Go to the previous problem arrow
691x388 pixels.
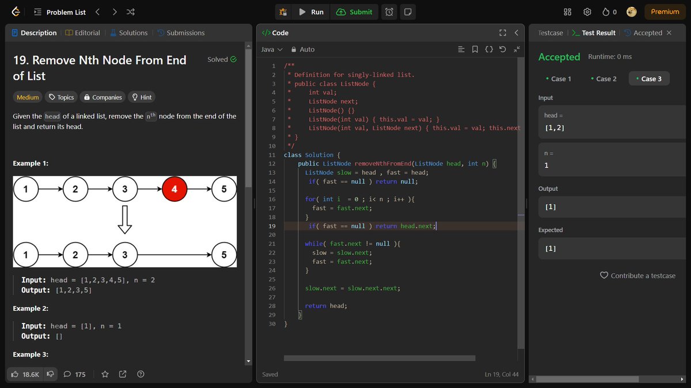click(x=98, y=11)
